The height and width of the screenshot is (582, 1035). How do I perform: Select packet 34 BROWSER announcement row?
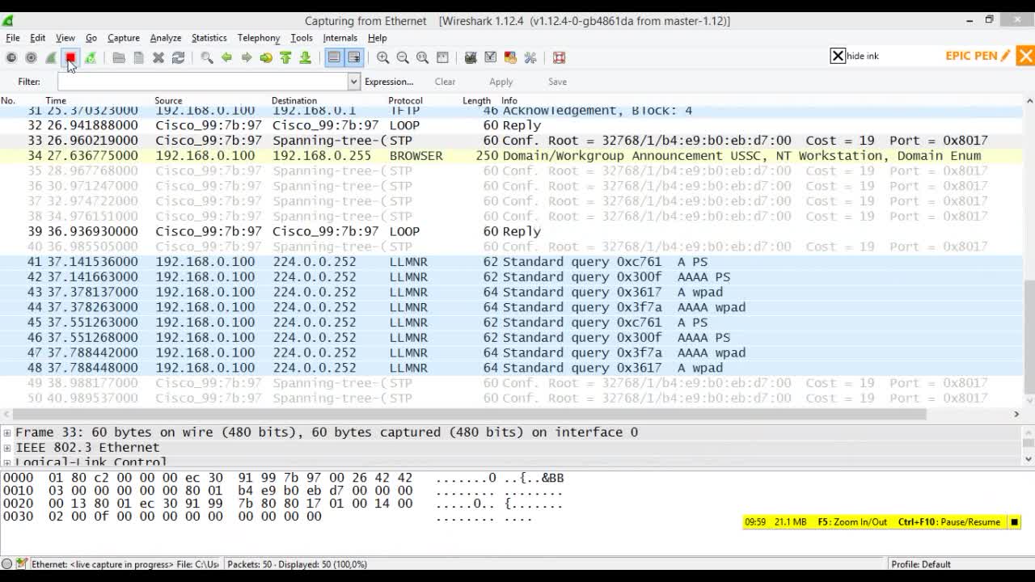(x=512, y=156)
